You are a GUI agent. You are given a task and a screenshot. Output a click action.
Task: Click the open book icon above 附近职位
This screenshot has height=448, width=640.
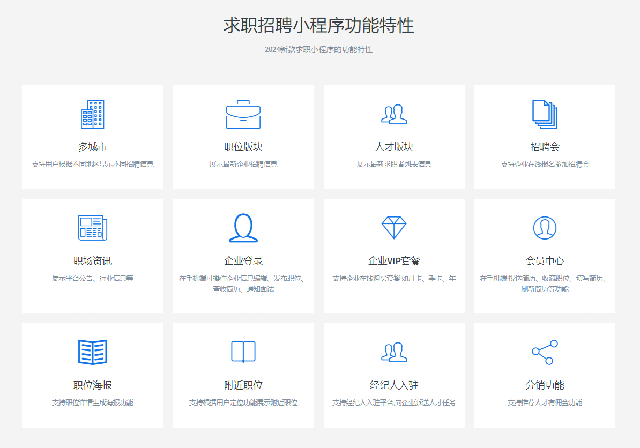[x=243, y=352]
